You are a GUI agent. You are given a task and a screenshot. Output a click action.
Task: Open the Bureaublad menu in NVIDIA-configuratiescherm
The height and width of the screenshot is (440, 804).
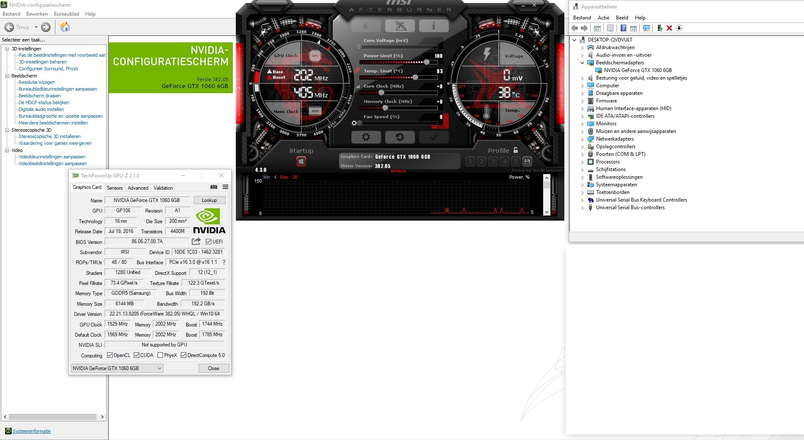[66, 14]
